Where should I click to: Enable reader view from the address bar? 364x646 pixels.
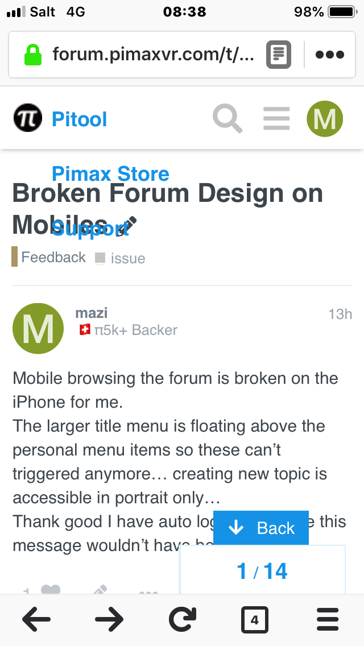pyautogui.click(x=279, y=55)
